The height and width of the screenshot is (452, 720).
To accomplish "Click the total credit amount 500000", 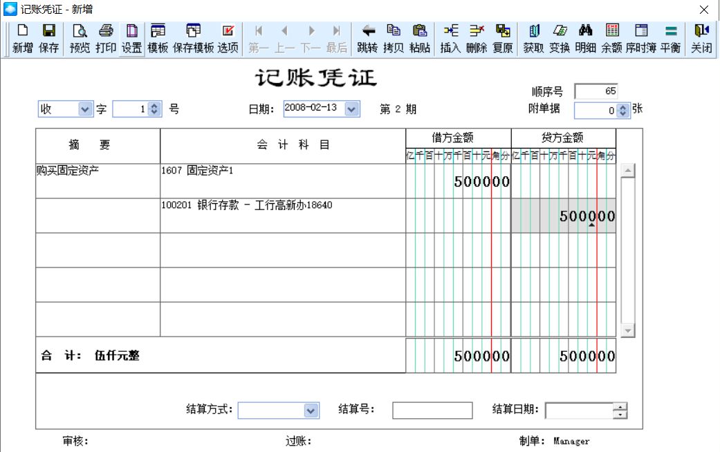I will click(x=564, y=356).
